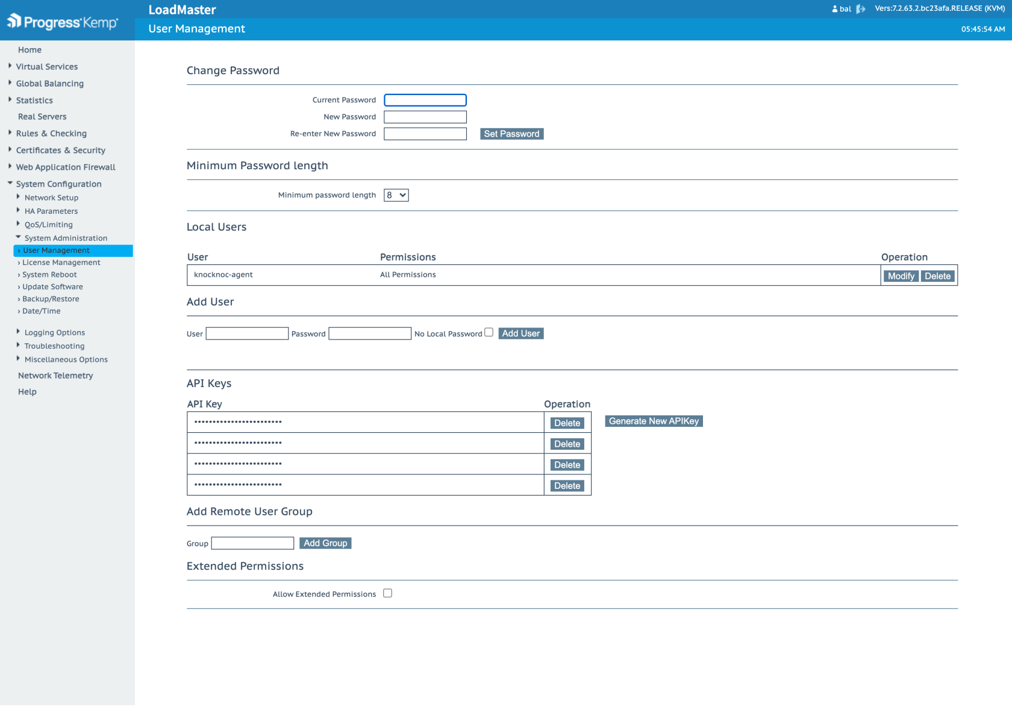
Task: Click the remote Group name field
Action: (253, 543)
